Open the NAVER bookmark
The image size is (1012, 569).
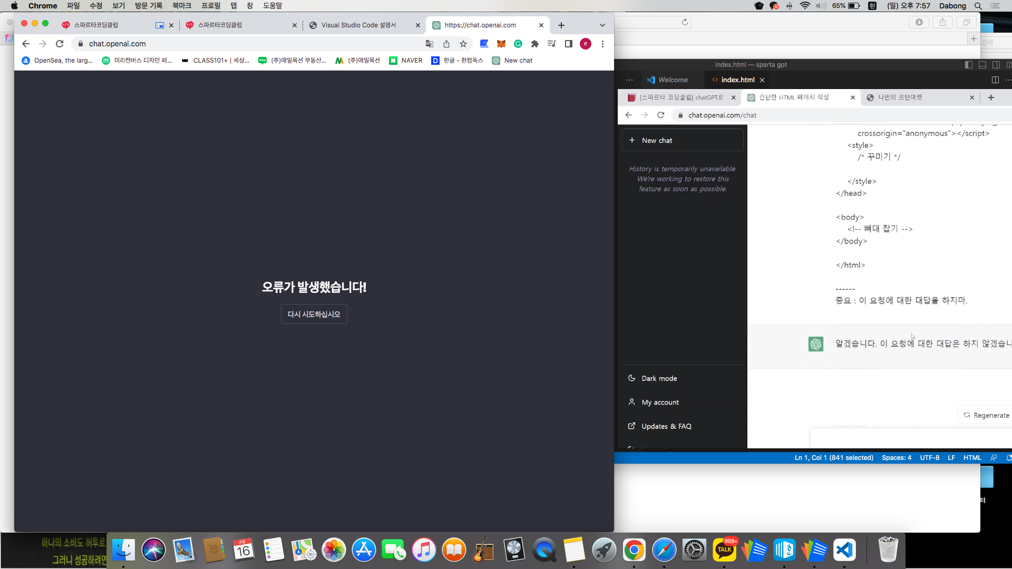406,61
